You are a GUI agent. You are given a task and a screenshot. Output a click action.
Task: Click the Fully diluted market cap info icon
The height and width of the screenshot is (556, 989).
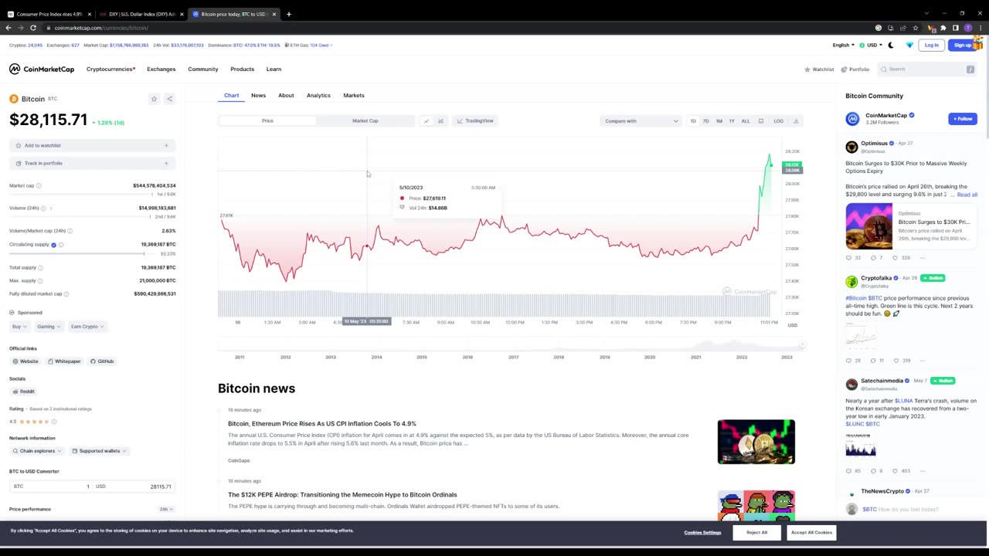(66, 293)
